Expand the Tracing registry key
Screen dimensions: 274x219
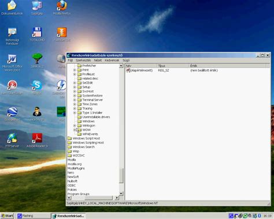75,109
